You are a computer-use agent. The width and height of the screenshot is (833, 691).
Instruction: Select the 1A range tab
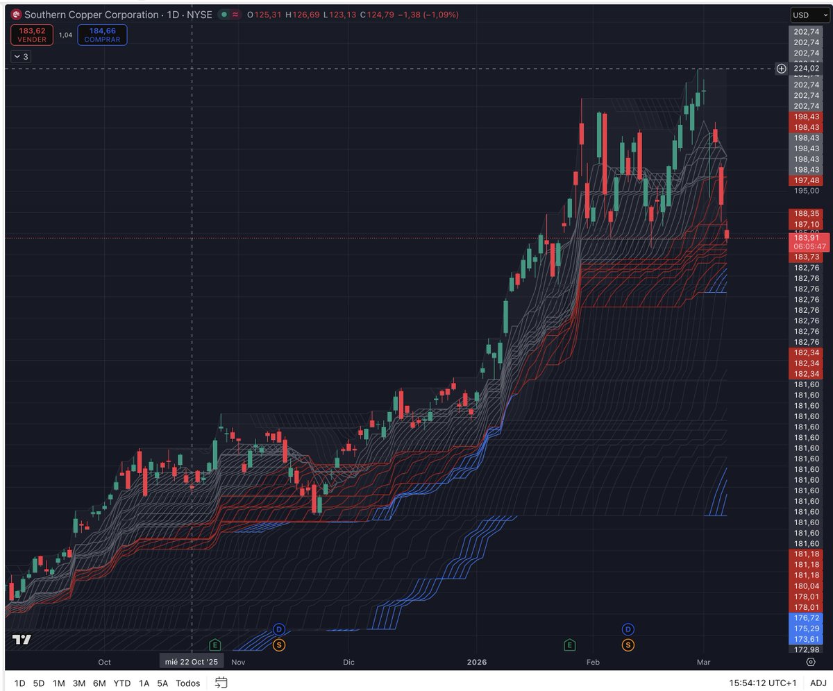tap(144, 683)
